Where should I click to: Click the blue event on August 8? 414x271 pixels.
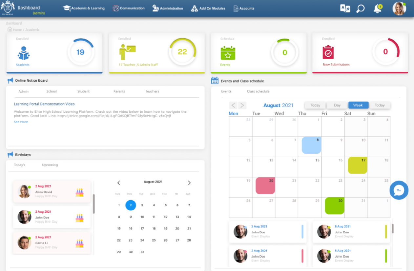311,145
